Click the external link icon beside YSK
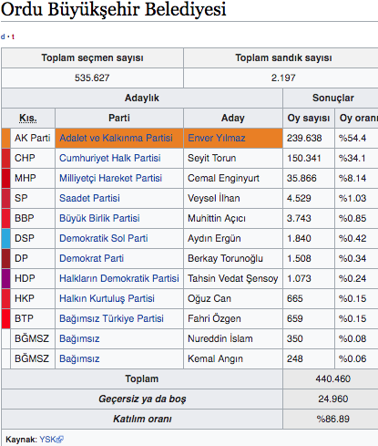Screen dimensions: 378x446 tap(60, 440)
